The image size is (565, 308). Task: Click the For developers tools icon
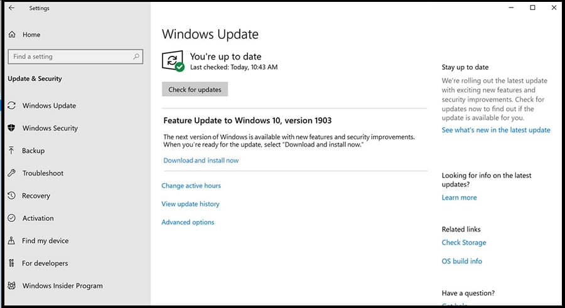[11, 263]
